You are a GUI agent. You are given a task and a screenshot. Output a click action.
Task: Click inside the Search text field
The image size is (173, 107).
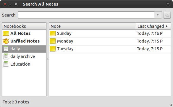point(86,15)
